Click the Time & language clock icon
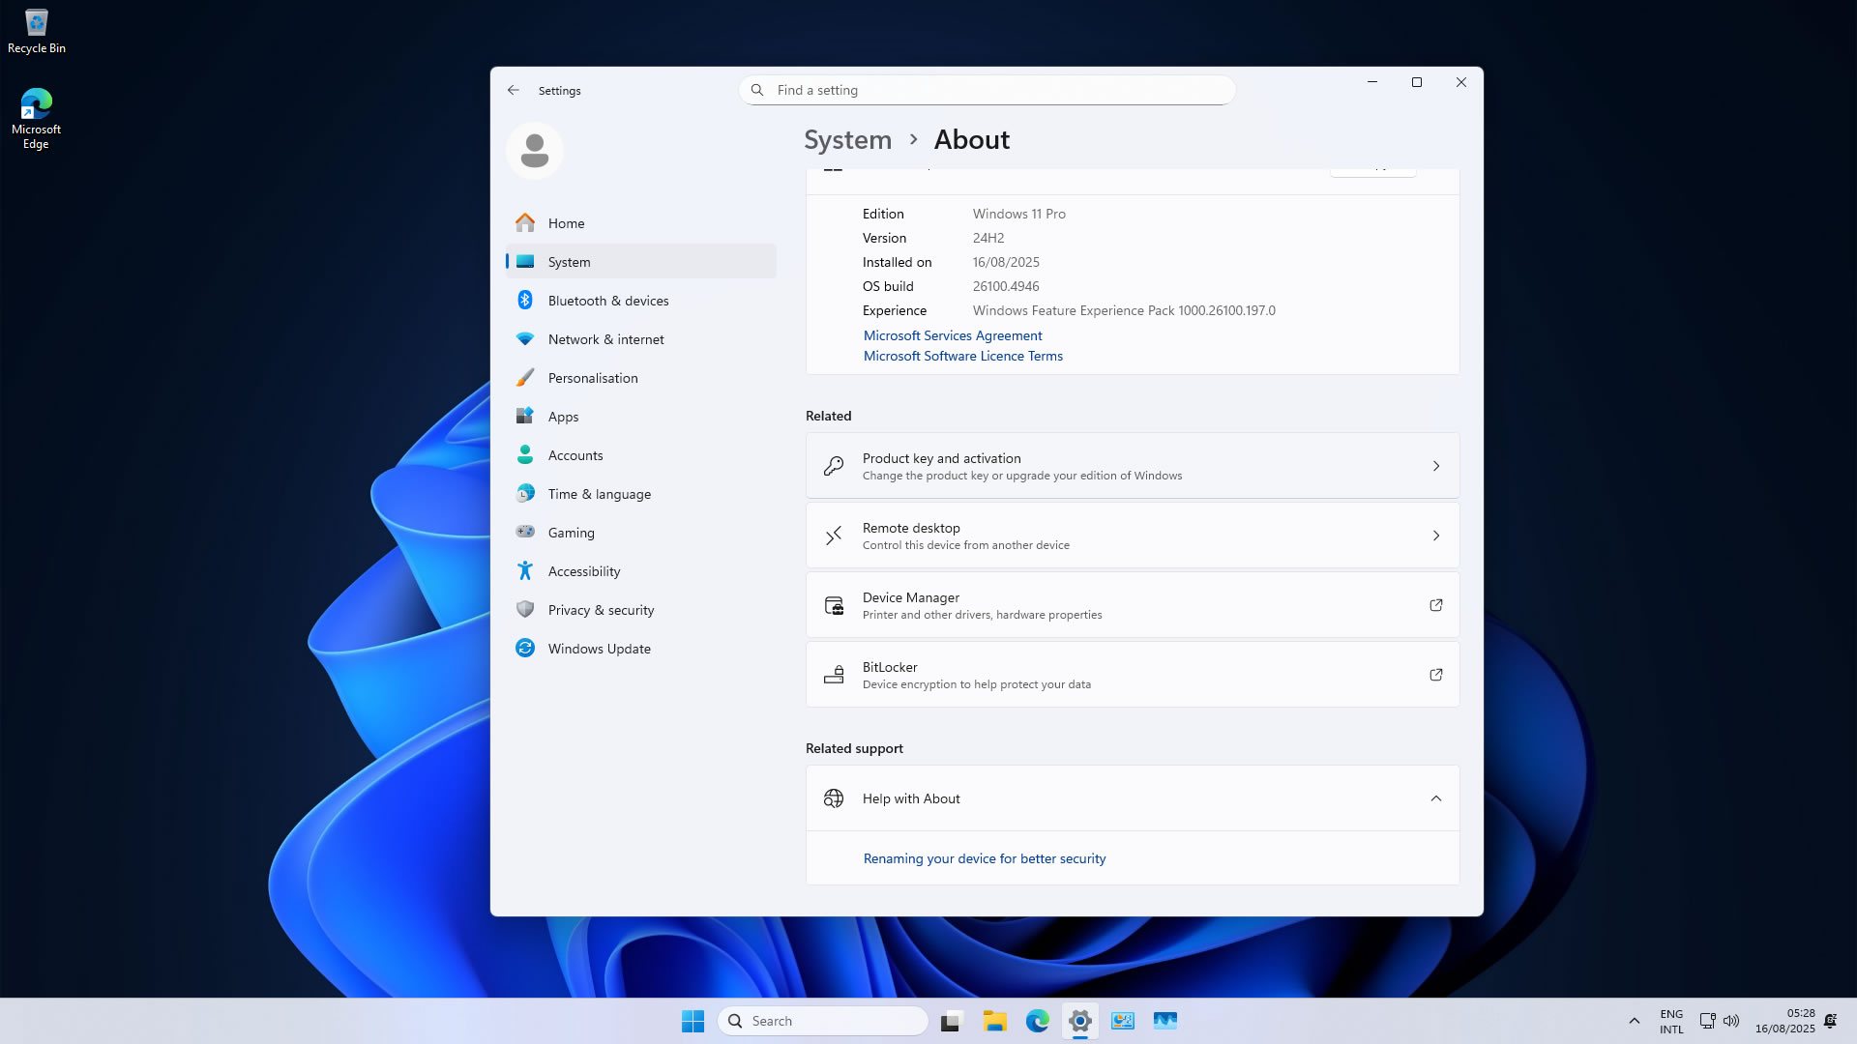The width and height of the screenshot is (1857, 1044). pos(525,493)
